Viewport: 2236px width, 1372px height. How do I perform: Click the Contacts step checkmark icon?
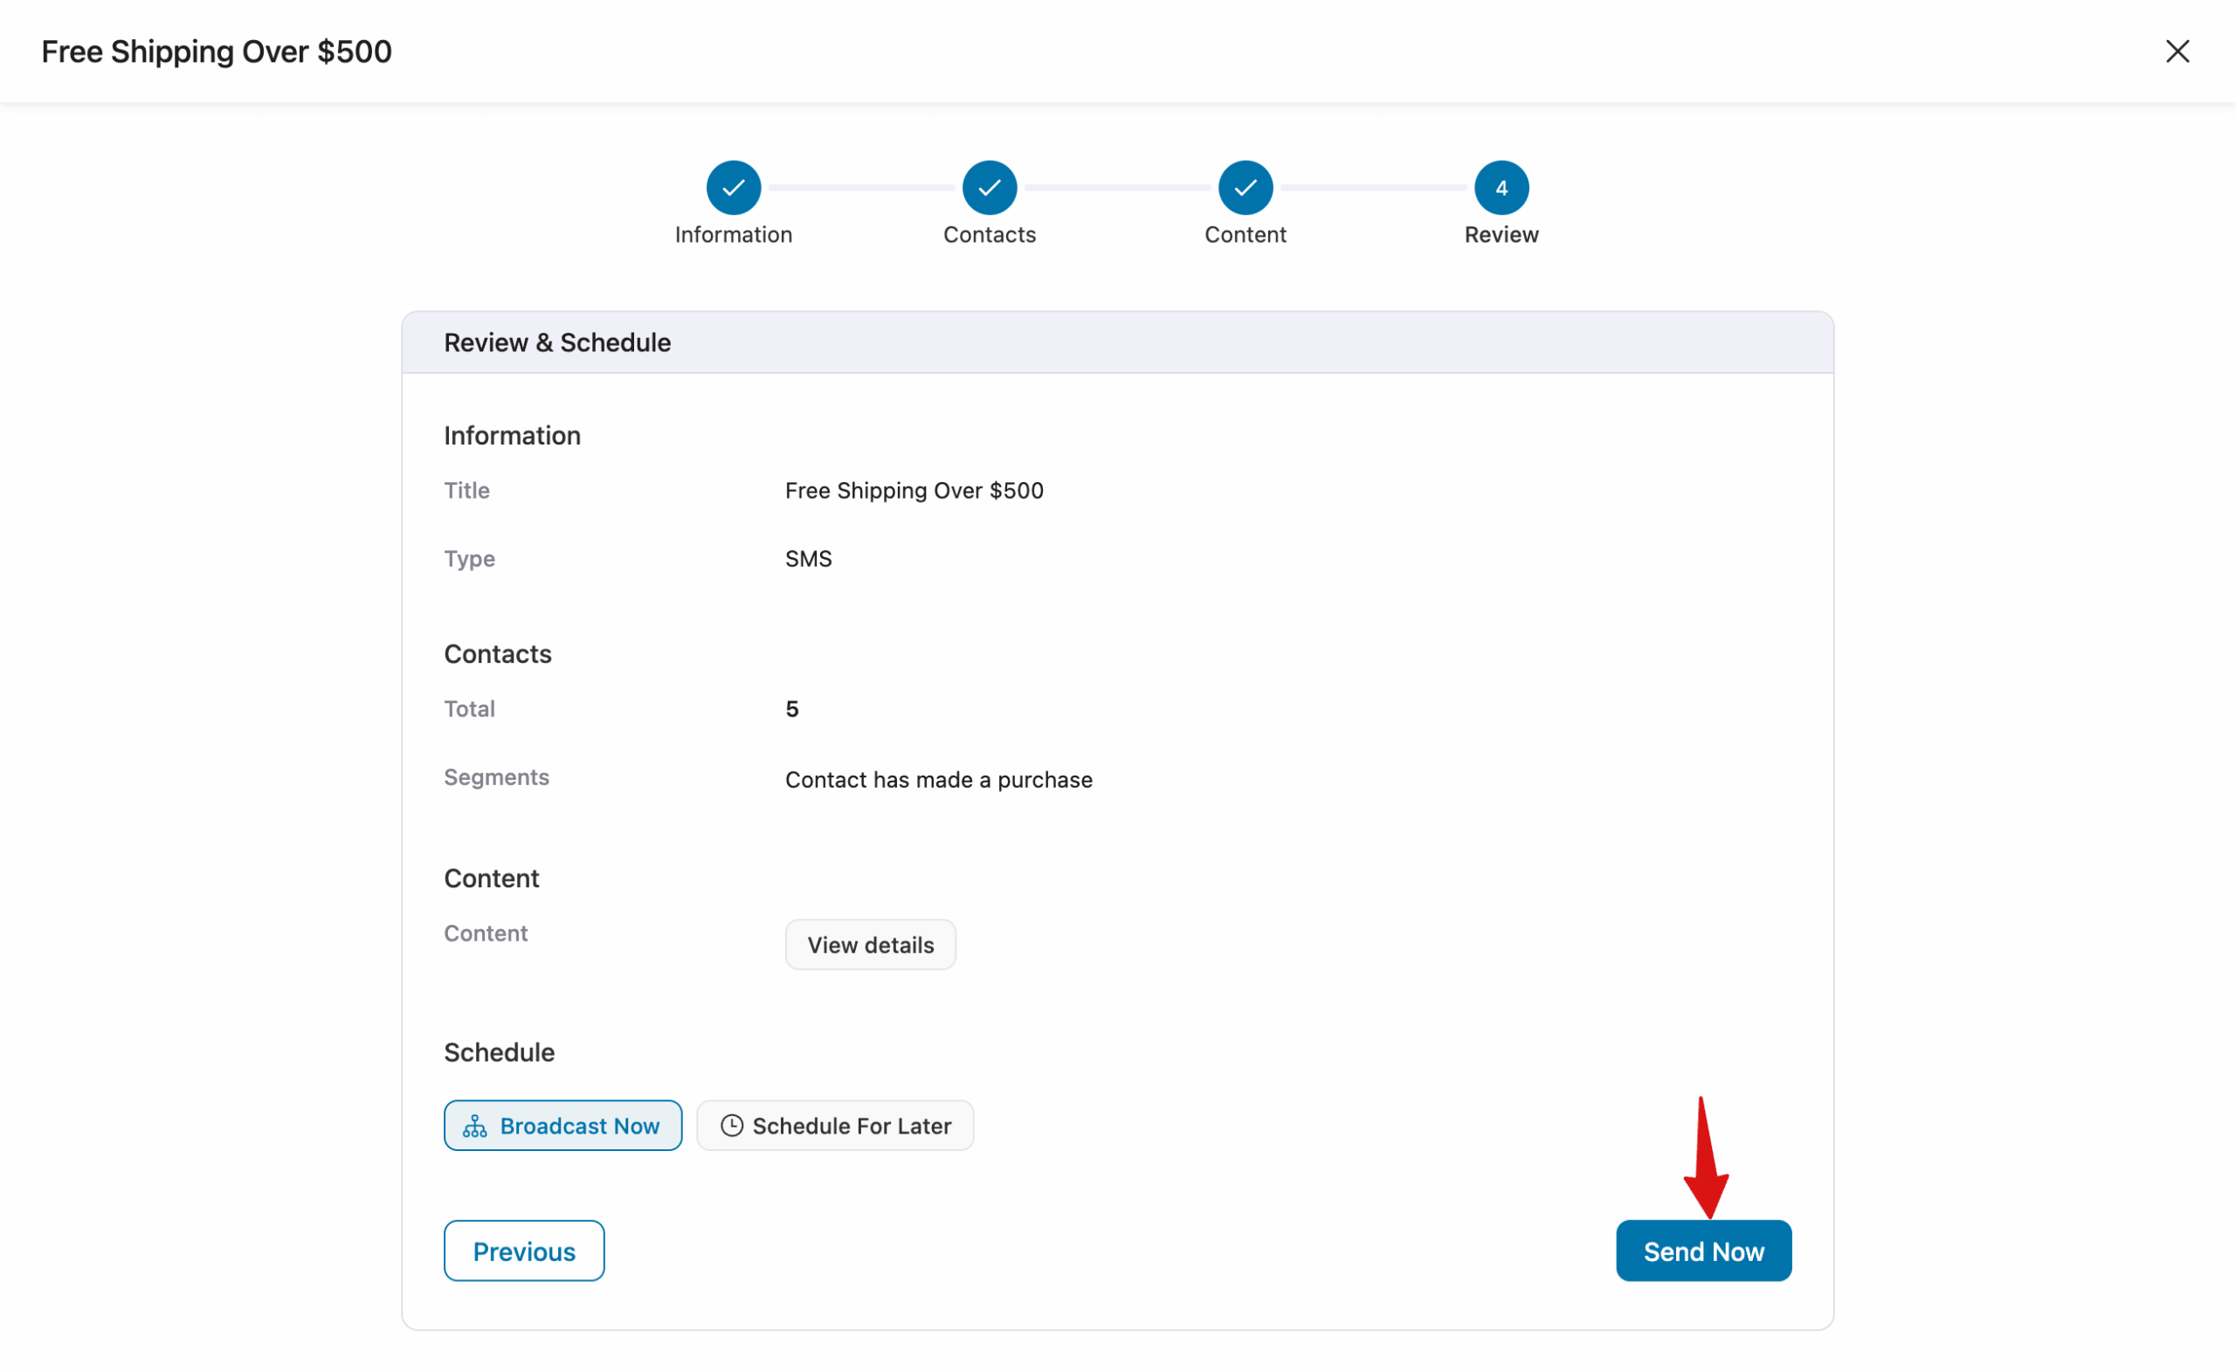coord(988,187)
